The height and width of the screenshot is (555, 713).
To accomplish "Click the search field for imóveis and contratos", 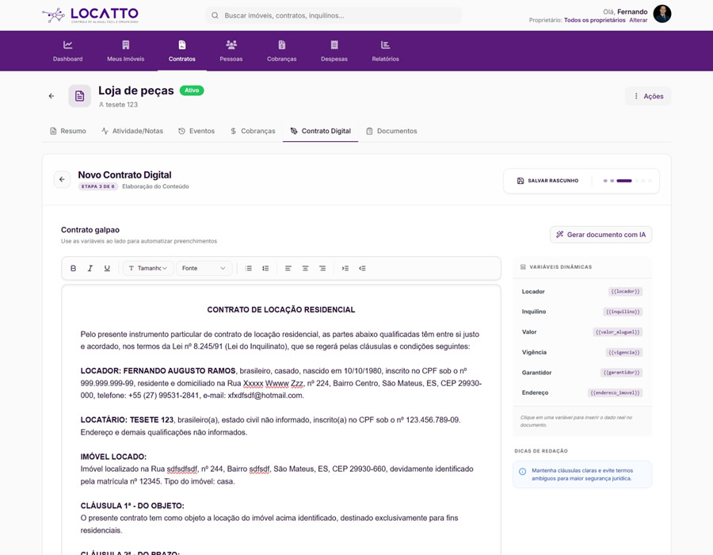I will click(x=336, y=15).
